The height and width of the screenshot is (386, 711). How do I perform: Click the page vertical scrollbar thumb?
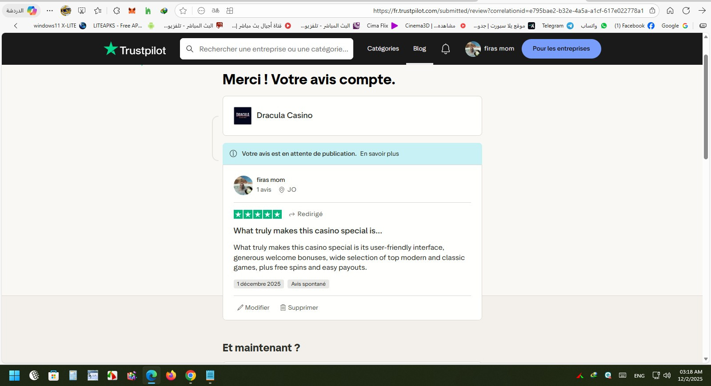click(706, 106)
